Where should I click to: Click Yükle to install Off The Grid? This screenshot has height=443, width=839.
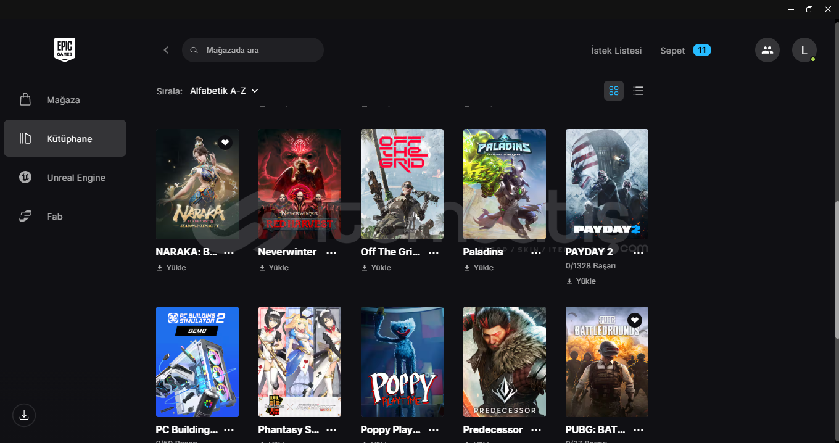tap(376, 268)
